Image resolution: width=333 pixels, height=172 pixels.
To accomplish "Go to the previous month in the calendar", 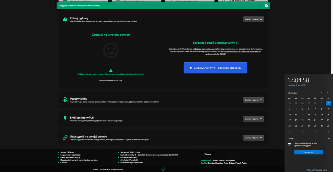I will coord(322,93).
